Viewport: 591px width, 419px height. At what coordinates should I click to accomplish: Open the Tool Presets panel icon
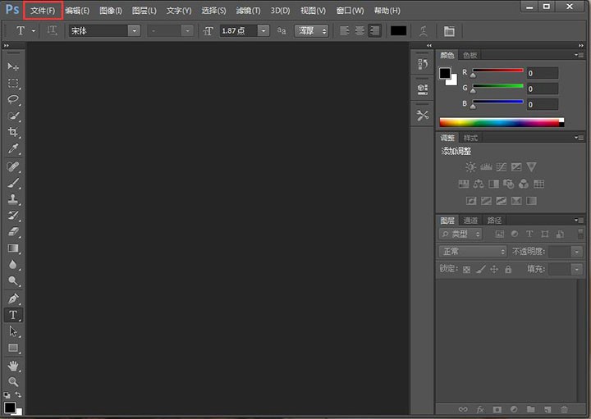pyautogui.click(x=423, y=115)
